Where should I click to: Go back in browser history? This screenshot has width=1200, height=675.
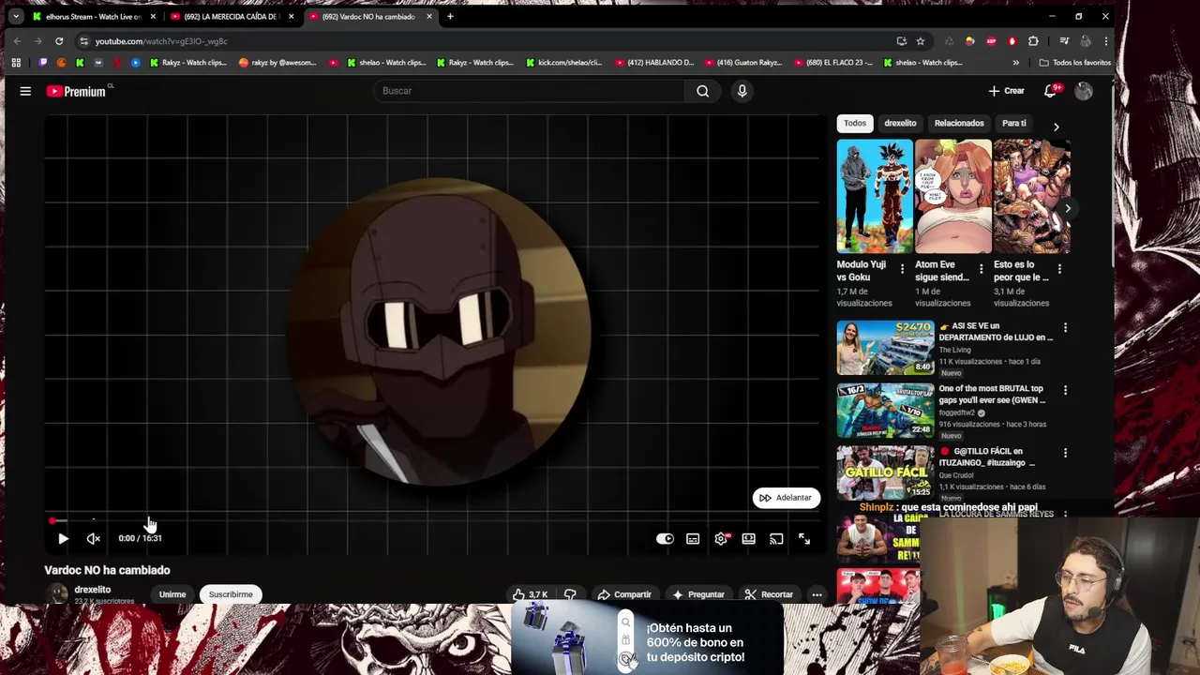(17, 41)
